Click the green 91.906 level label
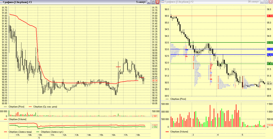Image resolution: width=273 pixels, height=139 pixels. point(270,64)
